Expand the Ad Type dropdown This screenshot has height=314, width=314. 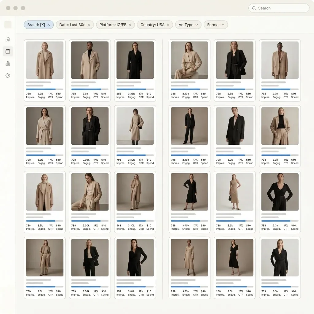tap(188, 25)
